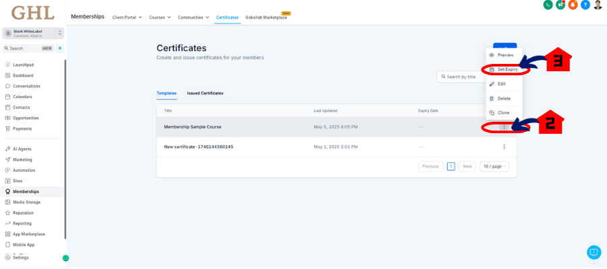This screenshot has height=269, width=607.
Task: Expand the Communities dropdown menu
Action: [x=193, y=17]
